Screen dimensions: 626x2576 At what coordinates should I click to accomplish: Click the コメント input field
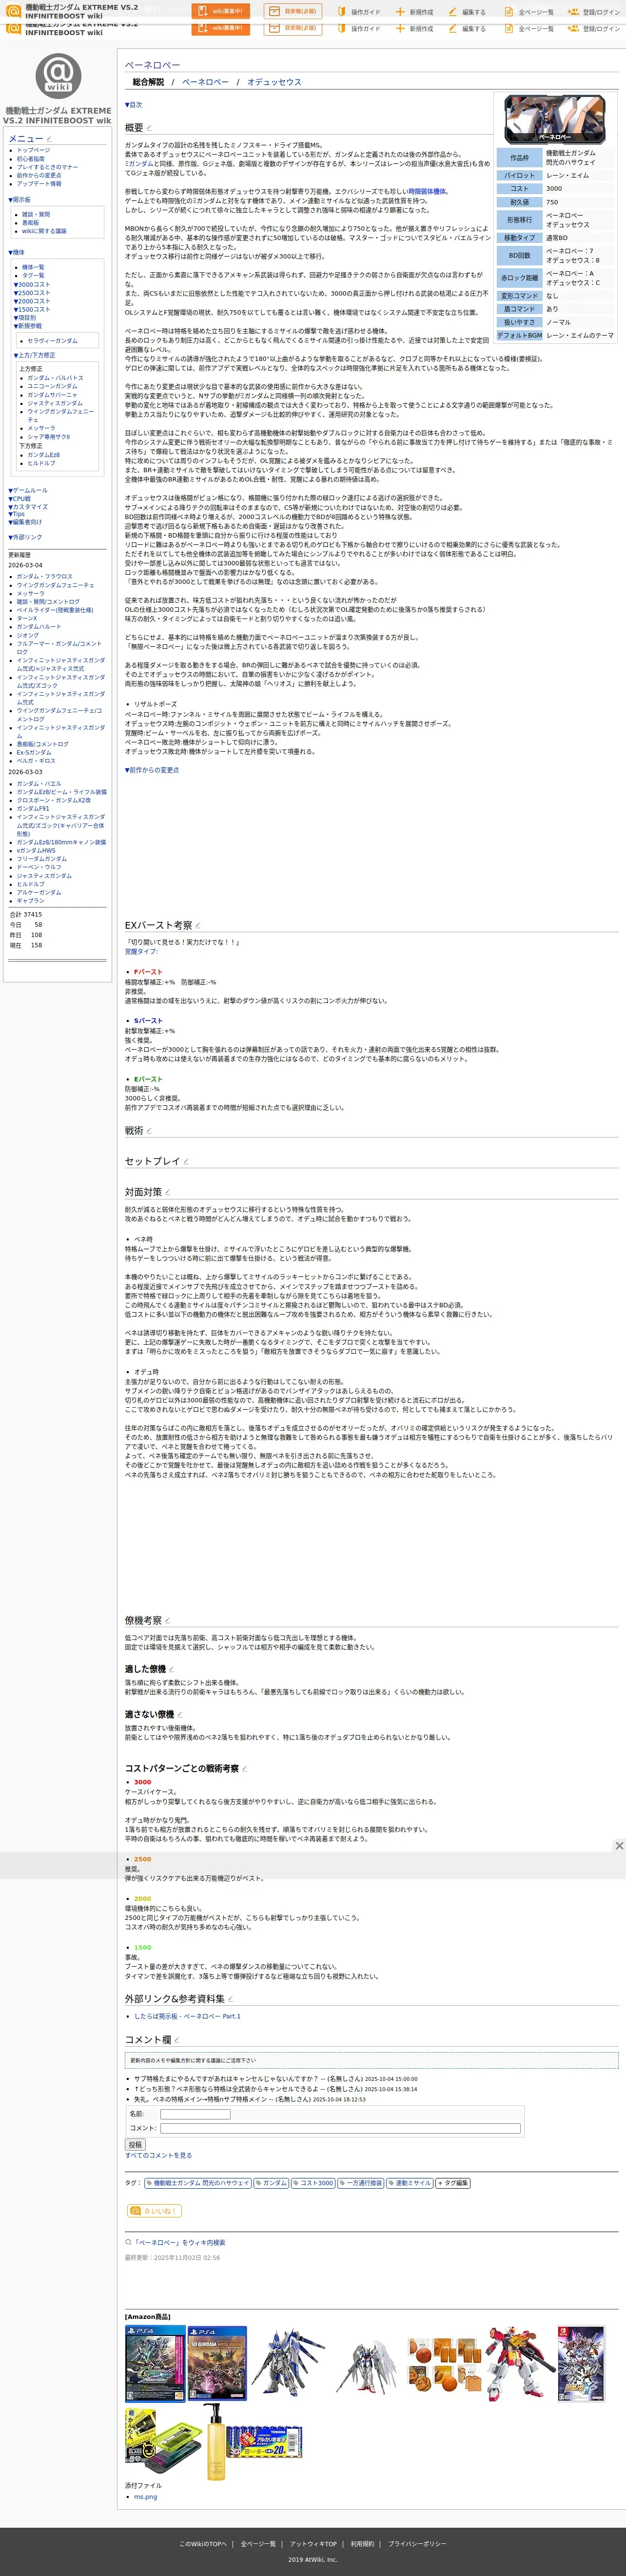point(340,2128)
